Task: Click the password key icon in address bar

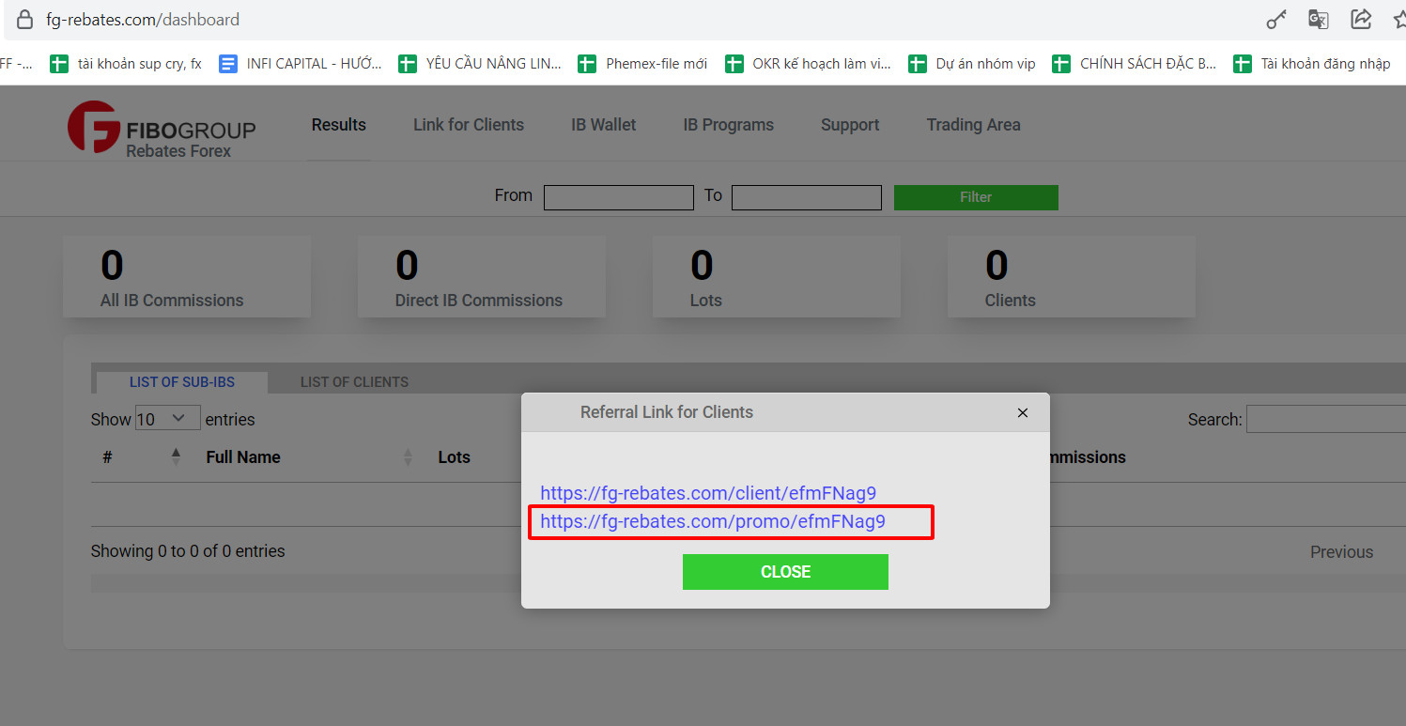Action: [1276, 20]
